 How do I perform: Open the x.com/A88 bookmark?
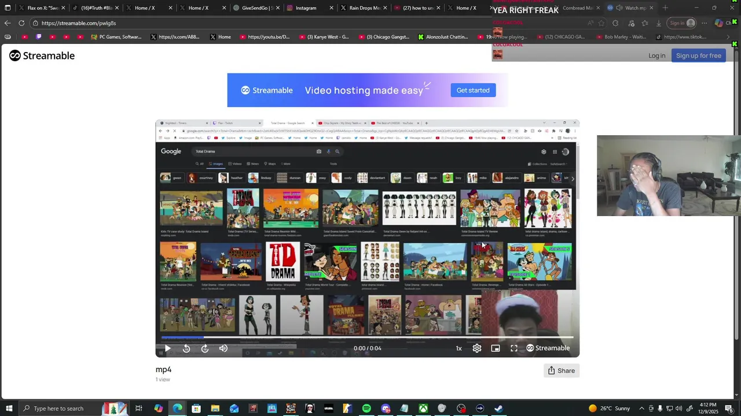point(175,37)
